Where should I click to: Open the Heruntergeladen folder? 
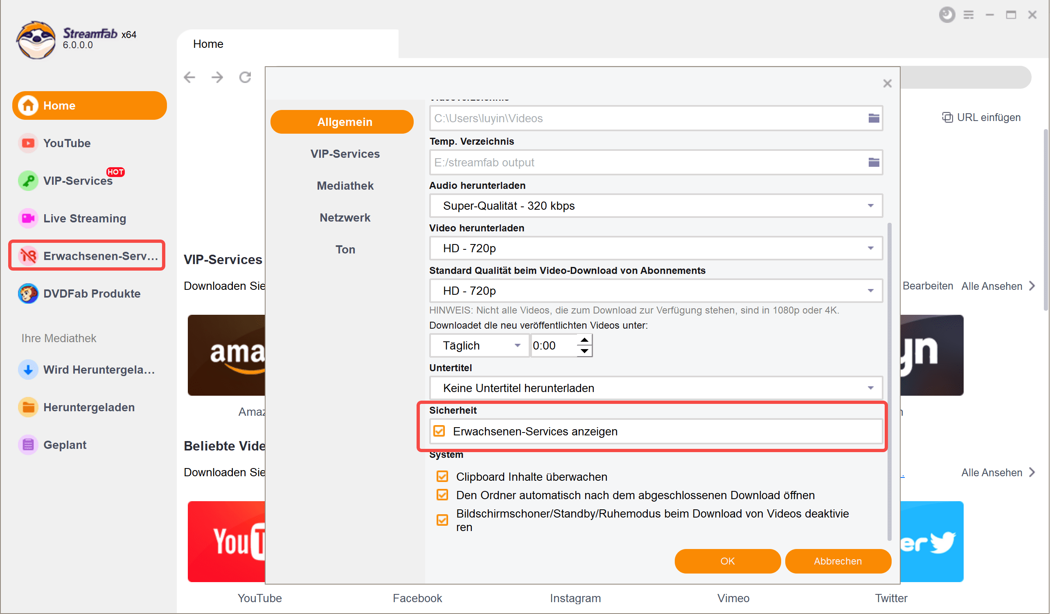pyautogui.click(x=77, y=407)
